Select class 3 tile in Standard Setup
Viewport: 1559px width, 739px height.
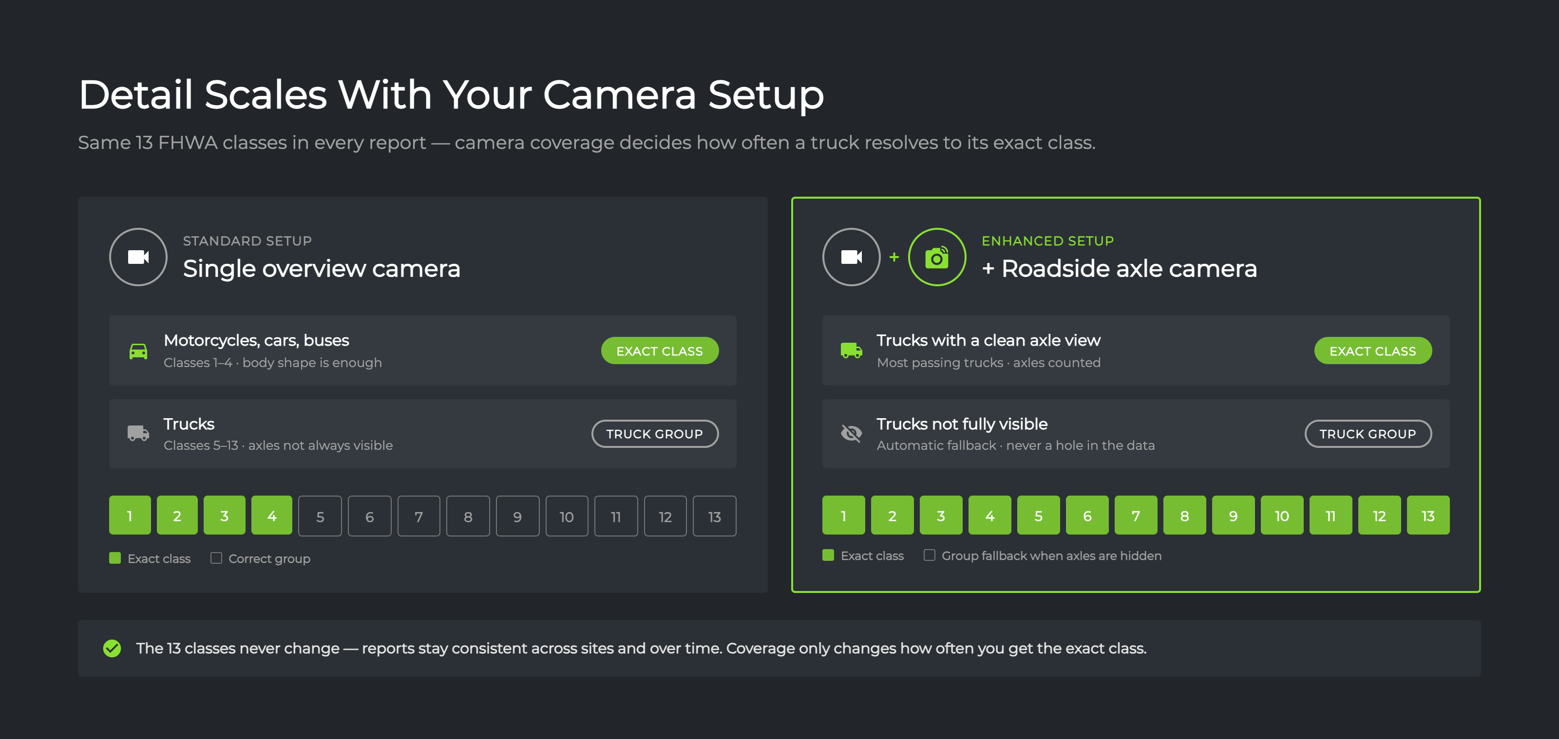pos(225,515)
